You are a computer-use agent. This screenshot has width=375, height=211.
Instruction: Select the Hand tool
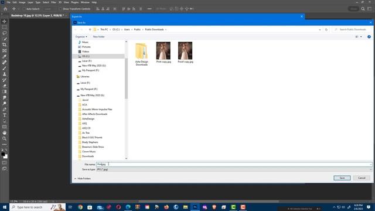[x=4, y=133]
